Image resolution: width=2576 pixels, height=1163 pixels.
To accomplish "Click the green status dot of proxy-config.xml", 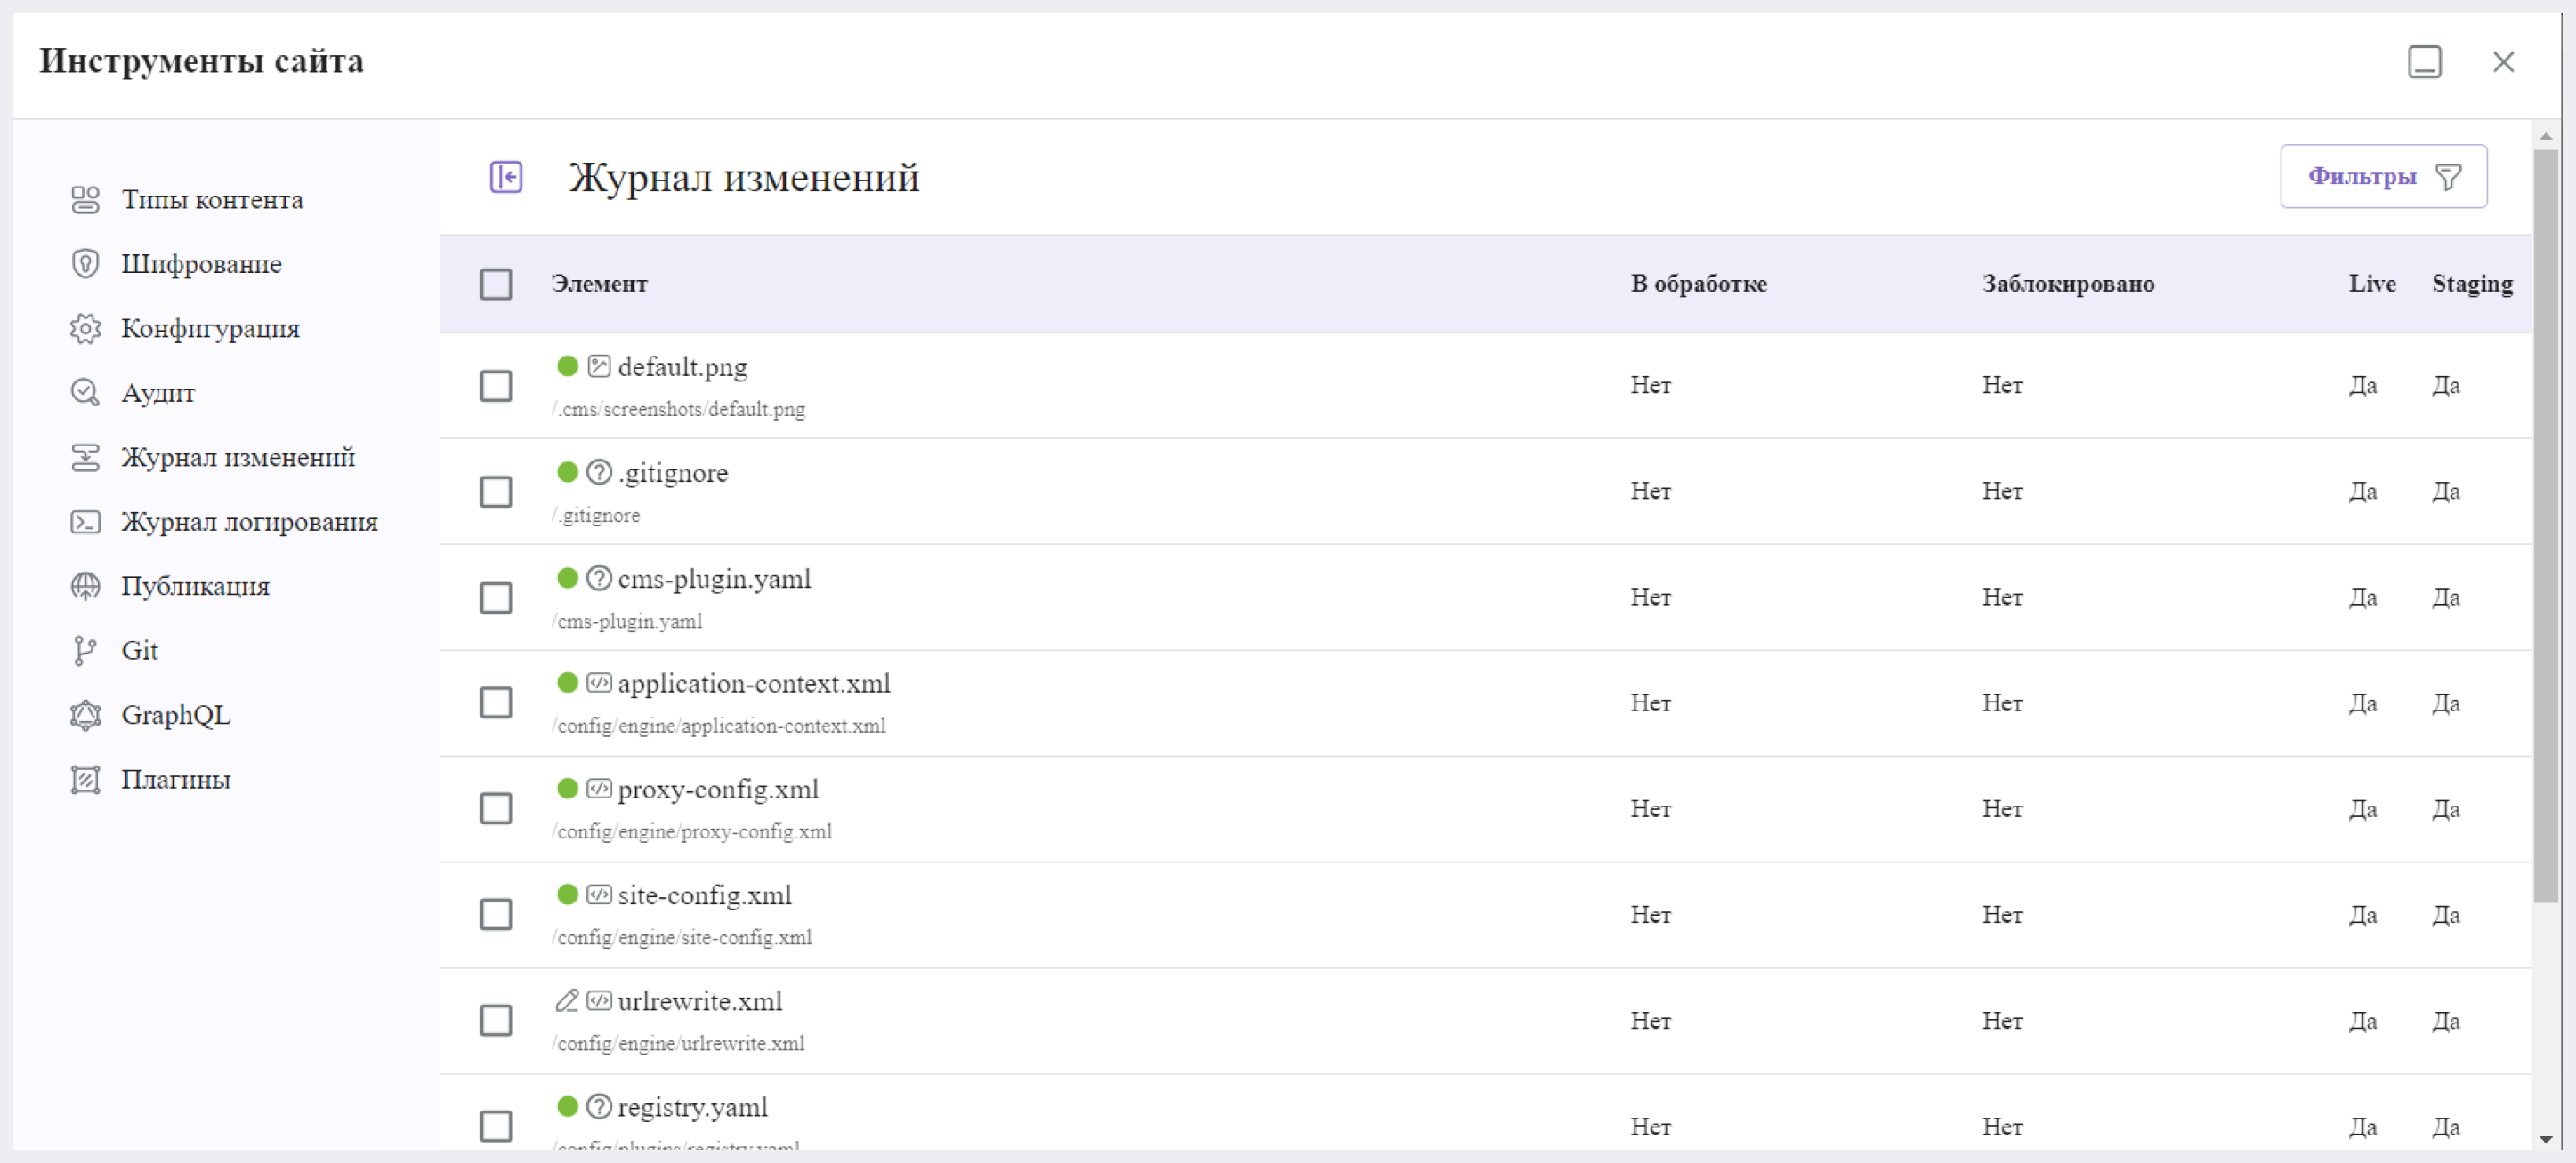I will pos(567,789).
